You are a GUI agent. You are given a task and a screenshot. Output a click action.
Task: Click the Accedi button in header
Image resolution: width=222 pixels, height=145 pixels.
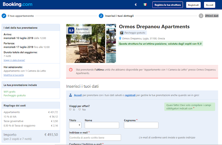pyautogui.click(x=210, y=5)
